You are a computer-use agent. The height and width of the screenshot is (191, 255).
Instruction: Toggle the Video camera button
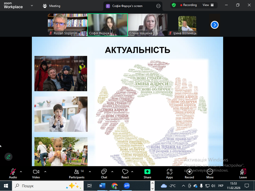[36, 174]
